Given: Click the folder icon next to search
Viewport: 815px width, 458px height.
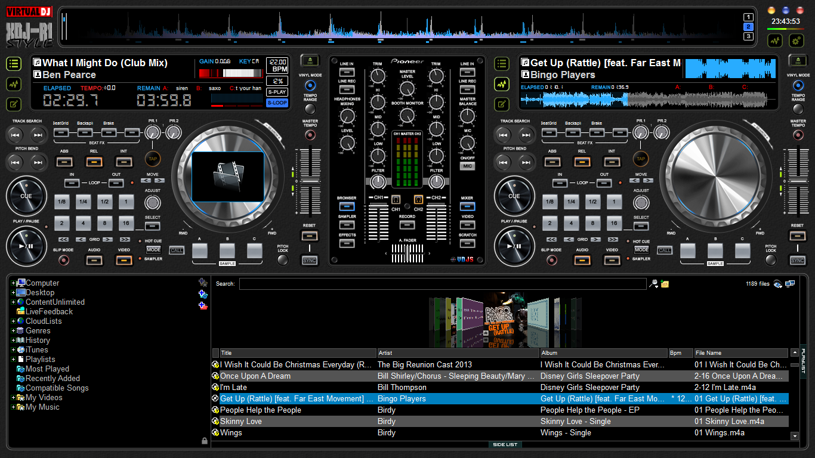Looking at the screenshot, I should click(665, 284).
